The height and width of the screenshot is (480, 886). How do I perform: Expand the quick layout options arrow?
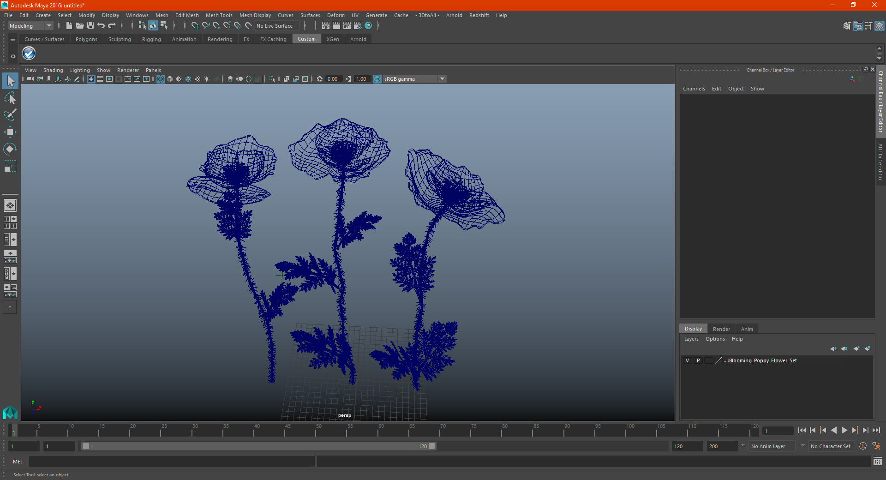pos(10,307)
